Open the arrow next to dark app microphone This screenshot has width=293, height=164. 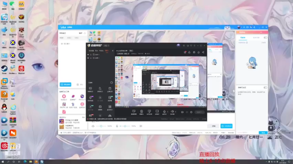click(168, 112)
